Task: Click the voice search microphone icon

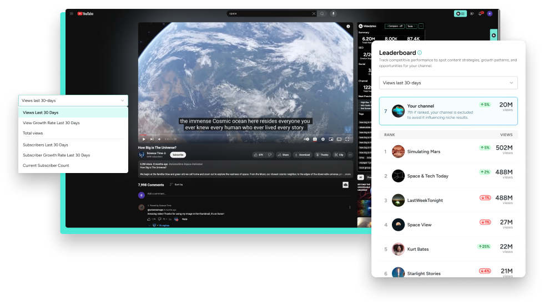Action: (334, 13)
